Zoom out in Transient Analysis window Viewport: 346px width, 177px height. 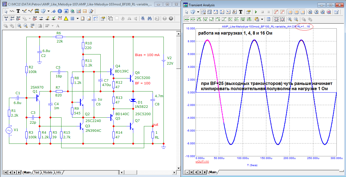click(296, 19)
